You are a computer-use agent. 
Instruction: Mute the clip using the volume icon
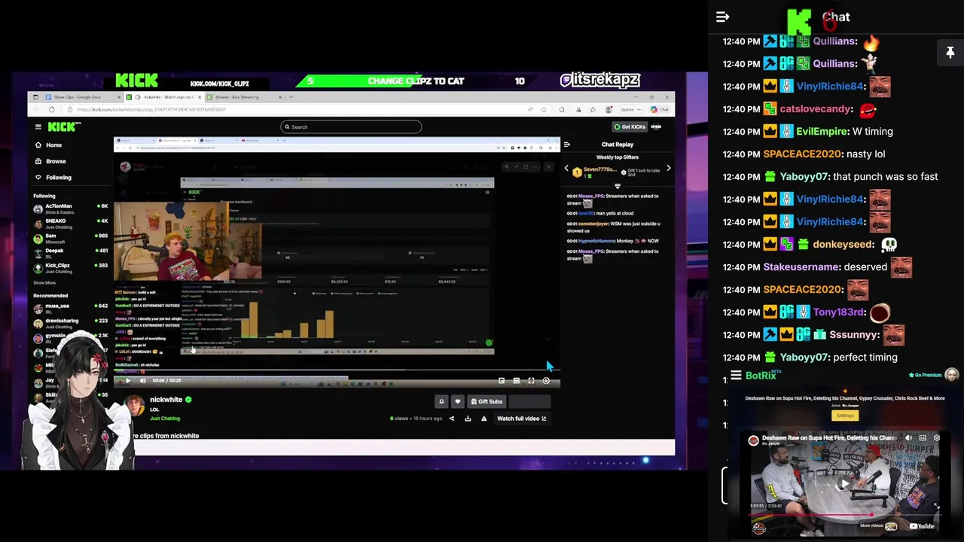[142, 381]
